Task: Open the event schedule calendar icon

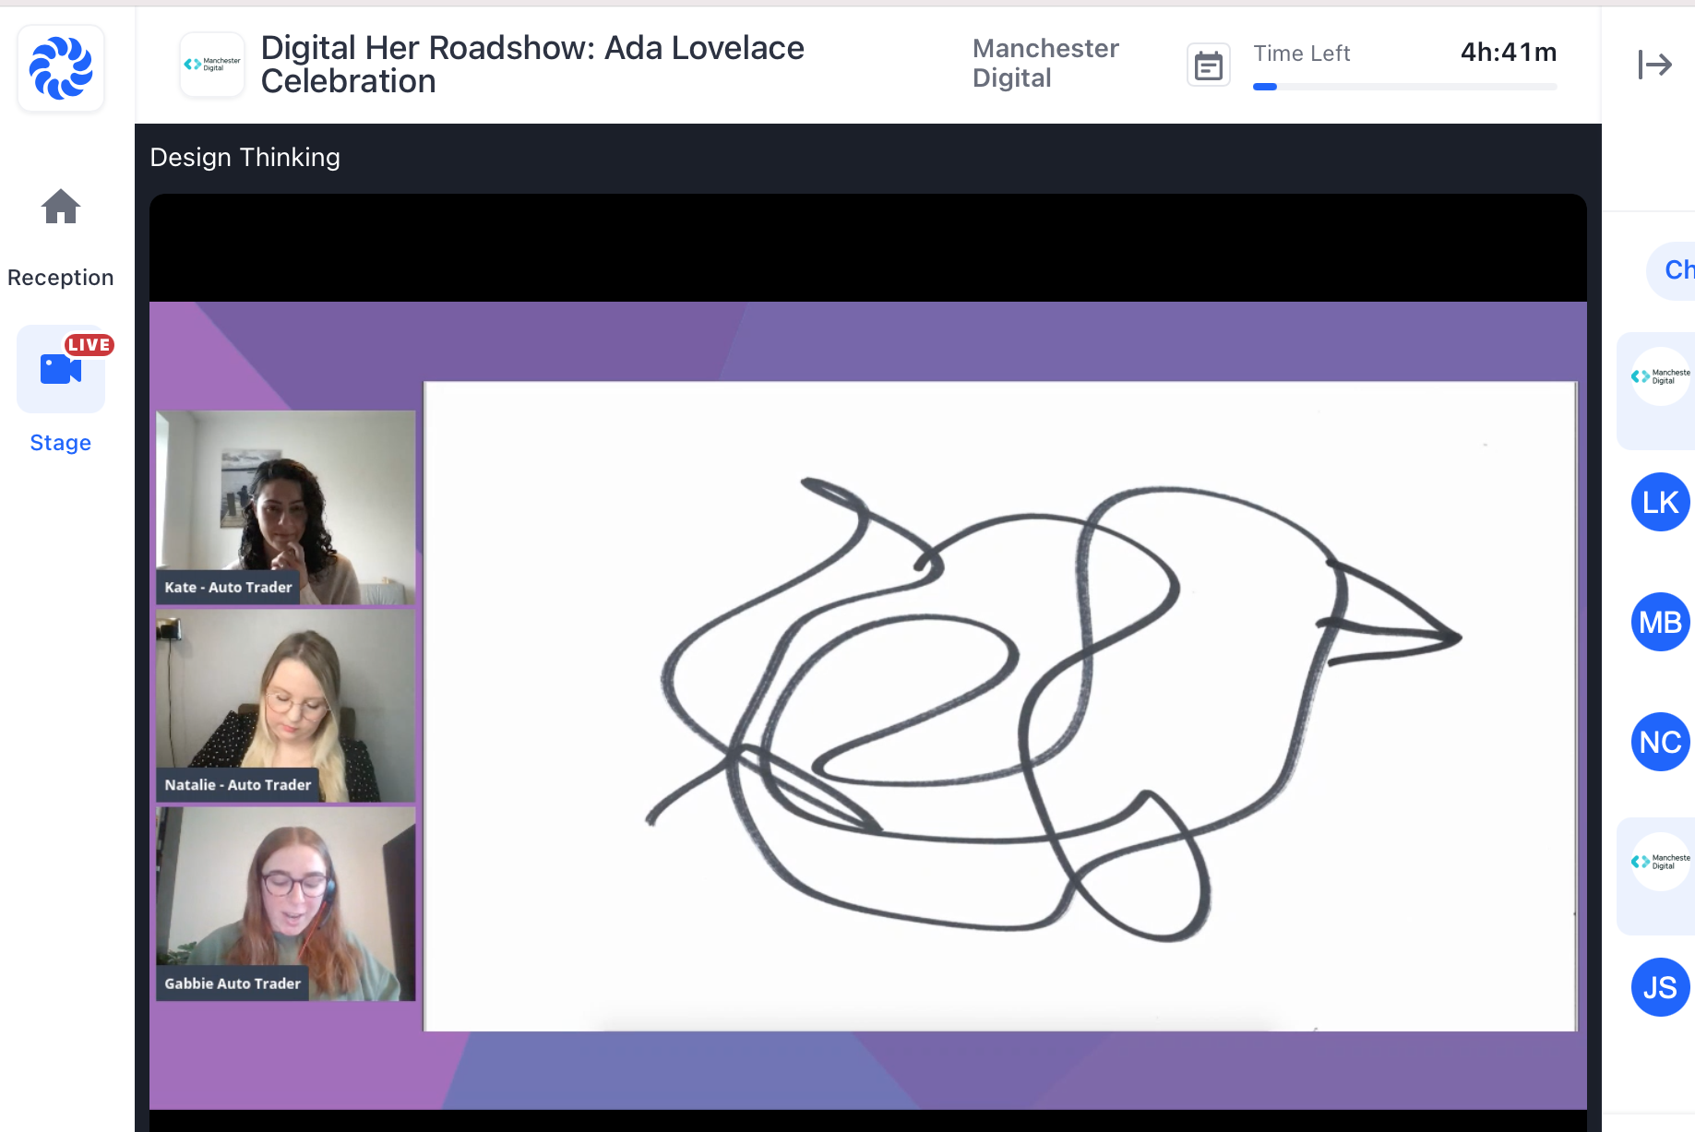Action: click(1209, 66)
